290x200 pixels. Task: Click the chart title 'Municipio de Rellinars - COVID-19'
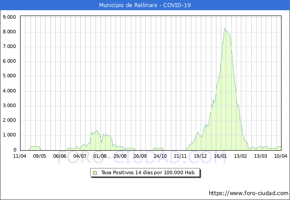(x=145, y=5)
